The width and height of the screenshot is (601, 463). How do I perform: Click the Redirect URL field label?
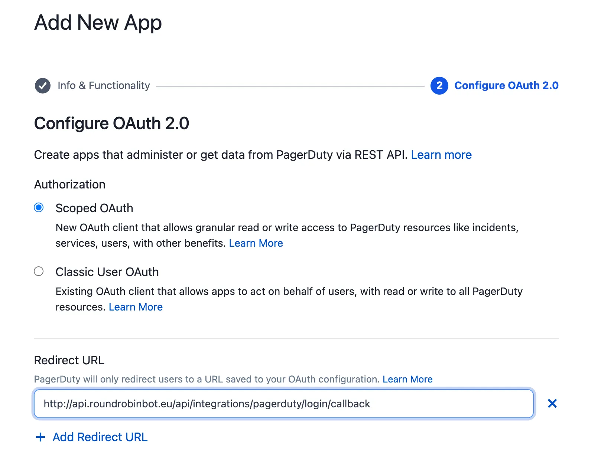(x=69, y=360)
